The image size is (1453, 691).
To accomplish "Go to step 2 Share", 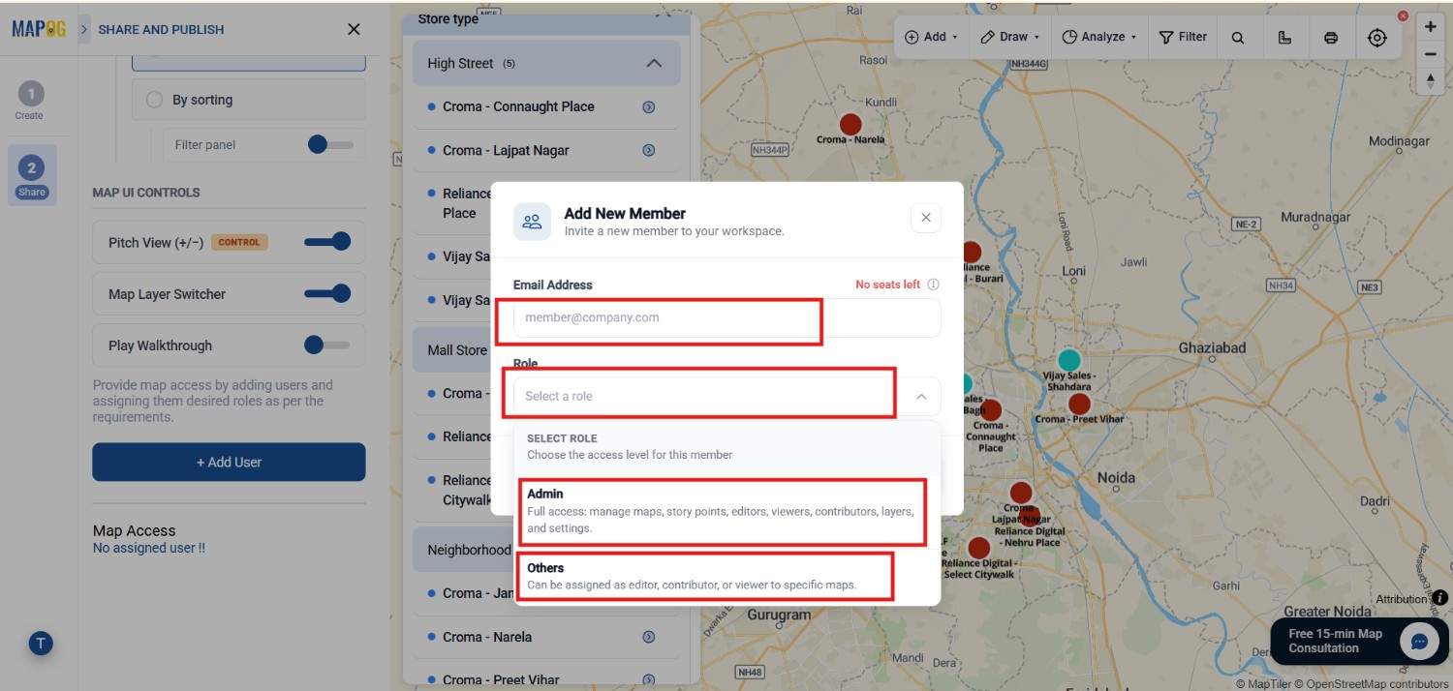I will click(x=31, y=175).
